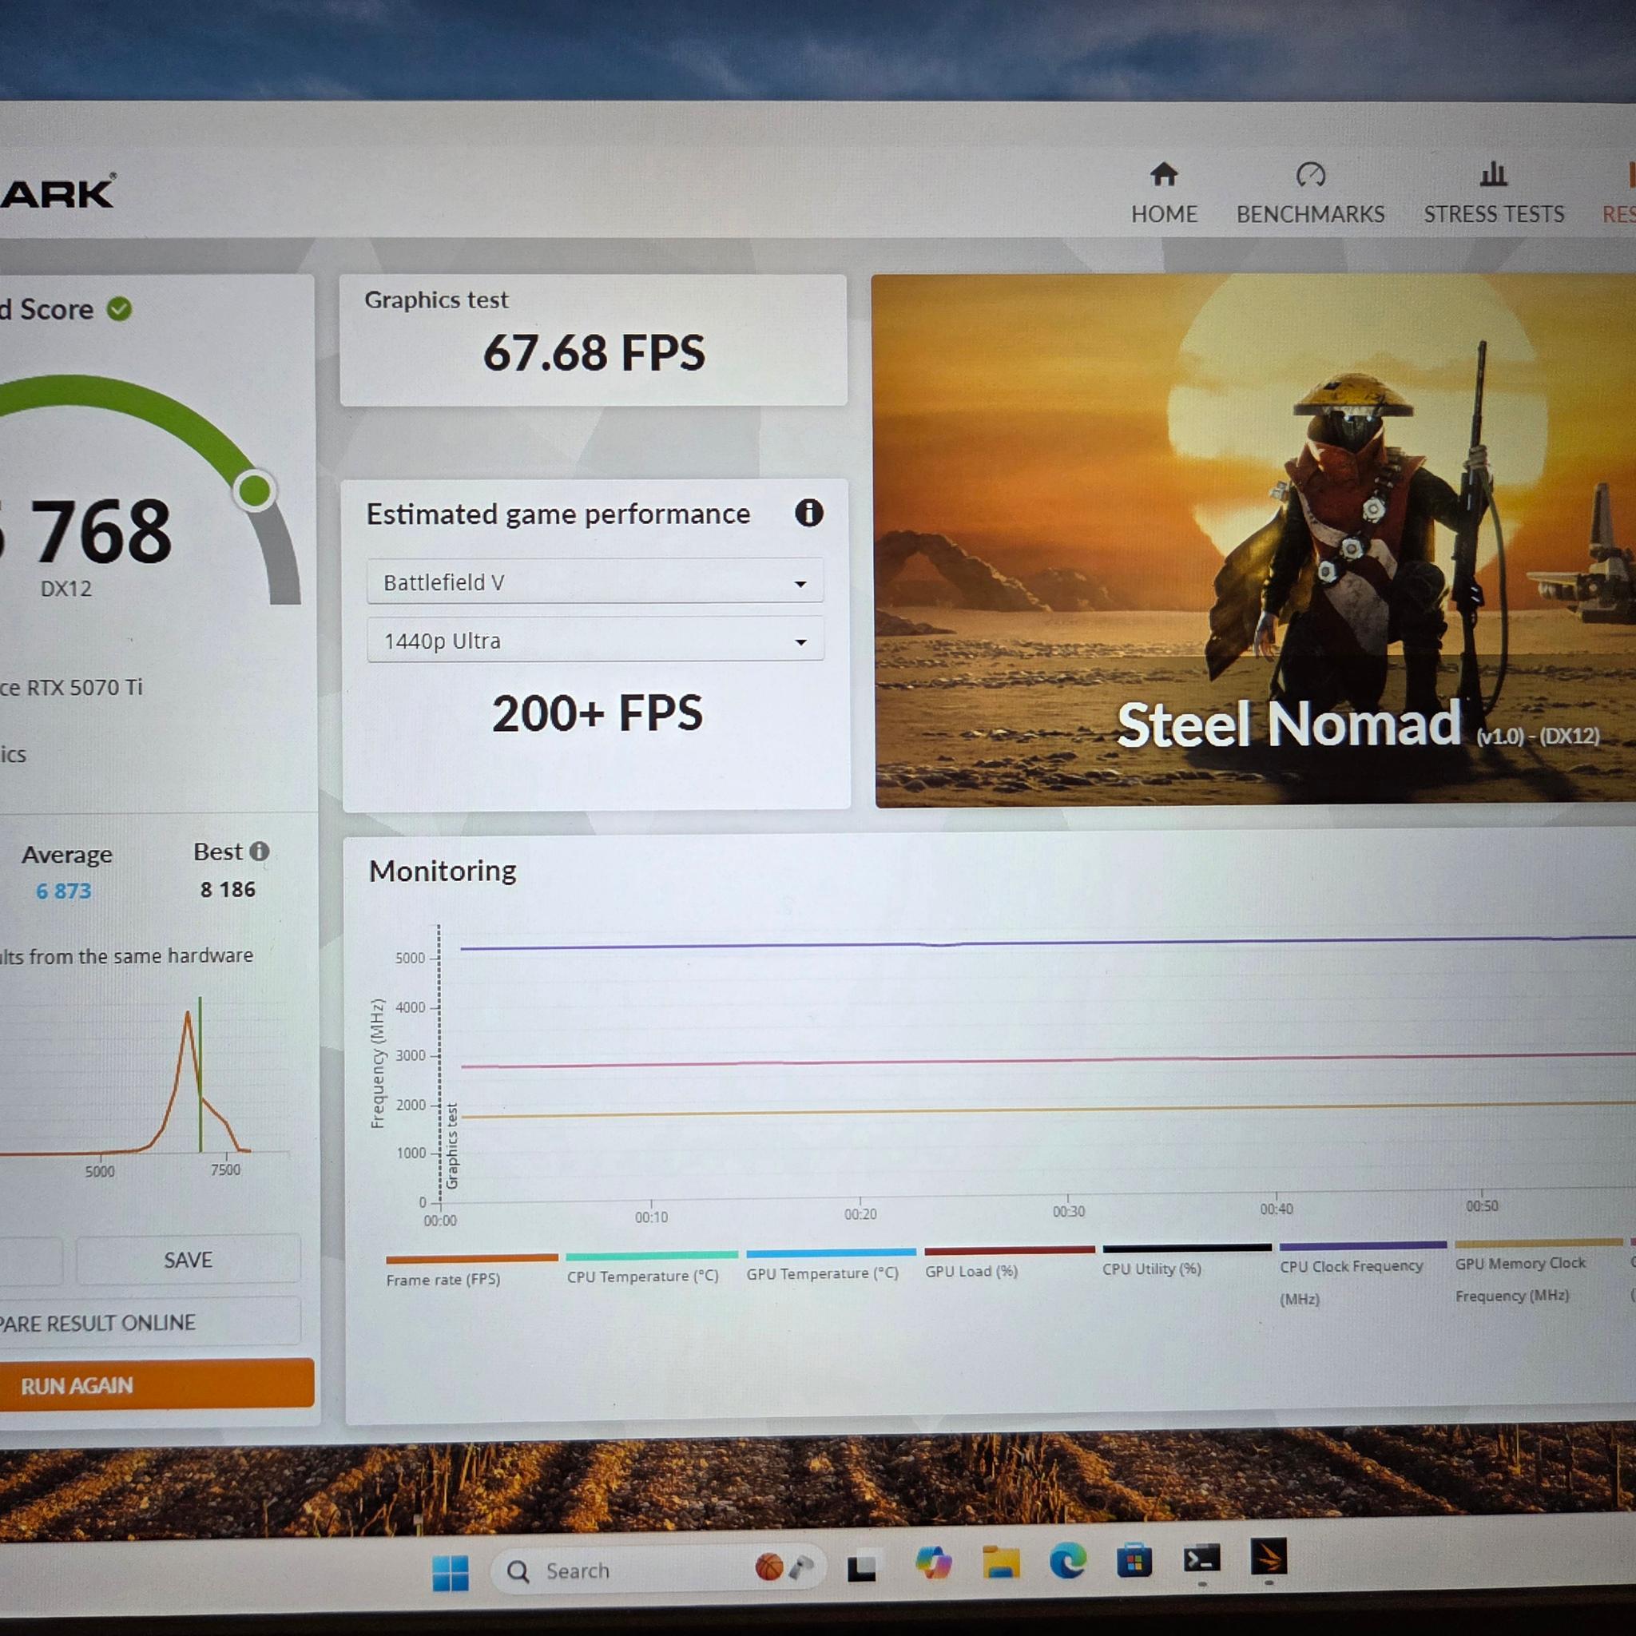Open the HOME tab house icon
This screenshot has height=1636, width=1636.
click(1163, 174)
